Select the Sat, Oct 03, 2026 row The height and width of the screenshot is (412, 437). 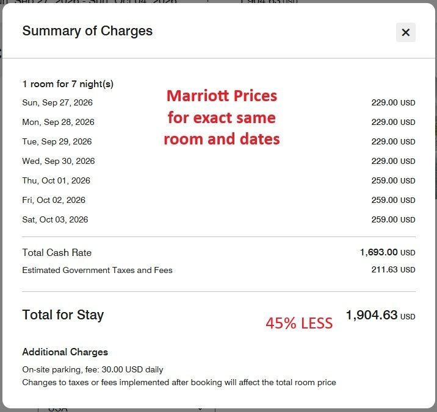pos(218,219)
